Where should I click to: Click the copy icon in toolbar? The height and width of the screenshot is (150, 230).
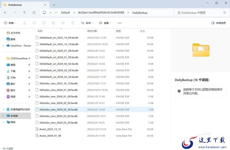(x=34, y=23)
